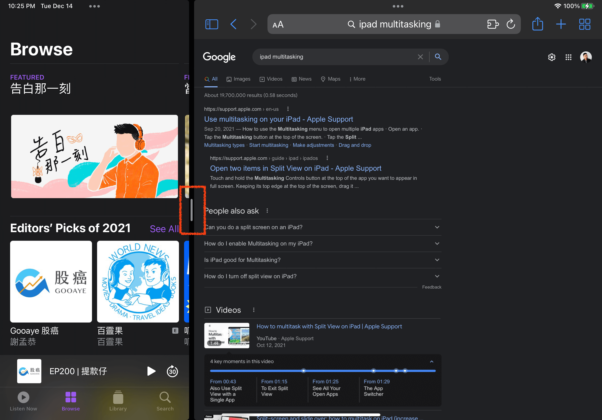Click the Feedback link under People also ask
The image size is (602, 420).
coord(432,287)
